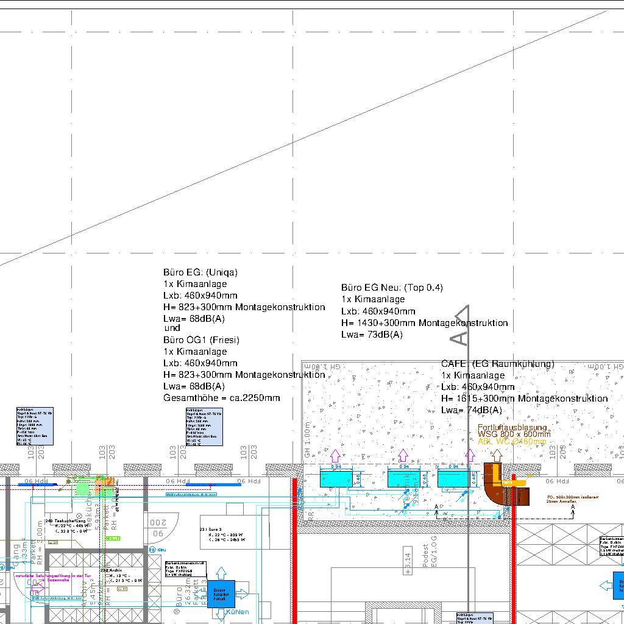Screen dimensions: 624x624
Task: Select the '+3.14' level tag
Action: click(407, 561)
